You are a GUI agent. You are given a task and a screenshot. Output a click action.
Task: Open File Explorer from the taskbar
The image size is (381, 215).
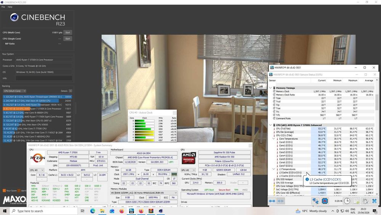[102, 211]
